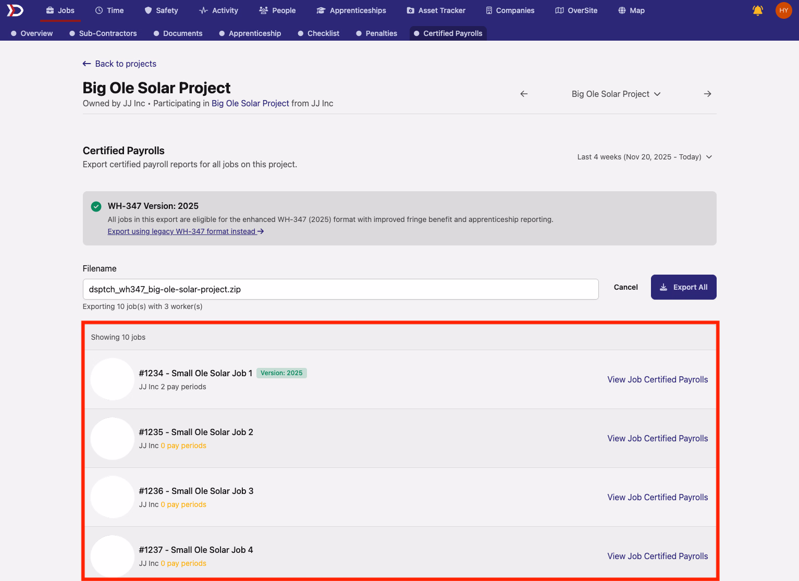Switch to the Overview tab
The height and width of the screenshot is (581, 799).
point(32,33)
